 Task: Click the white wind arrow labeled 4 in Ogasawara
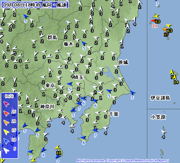point(164,132)
